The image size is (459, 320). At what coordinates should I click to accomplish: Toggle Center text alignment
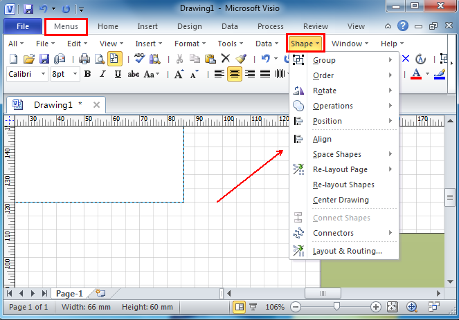click(235, 74)
